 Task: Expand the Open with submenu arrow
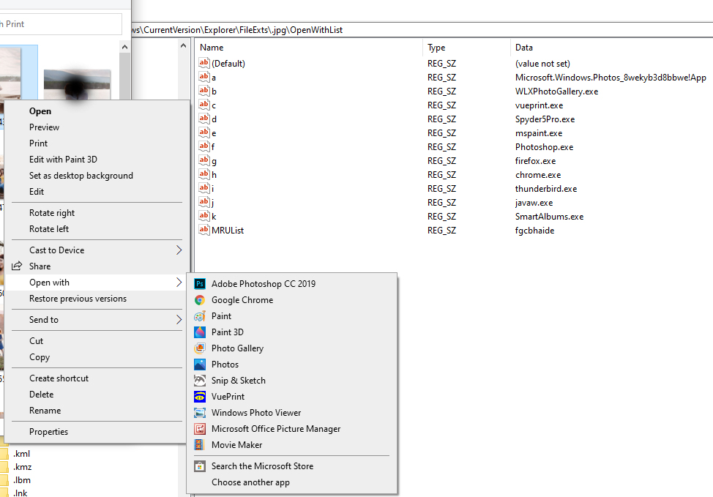tap(179, 283)
